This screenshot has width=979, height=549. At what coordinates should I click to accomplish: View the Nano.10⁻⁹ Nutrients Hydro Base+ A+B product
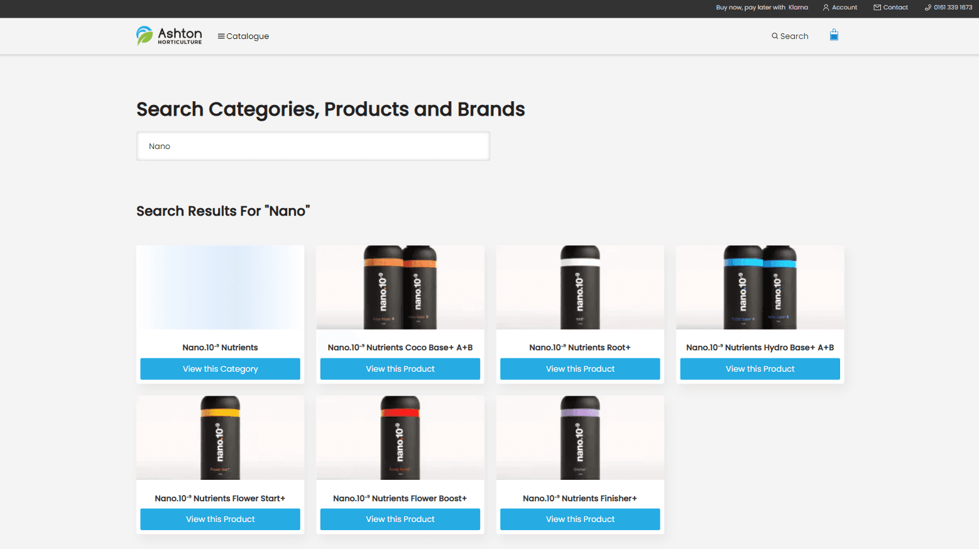(760, 369)
